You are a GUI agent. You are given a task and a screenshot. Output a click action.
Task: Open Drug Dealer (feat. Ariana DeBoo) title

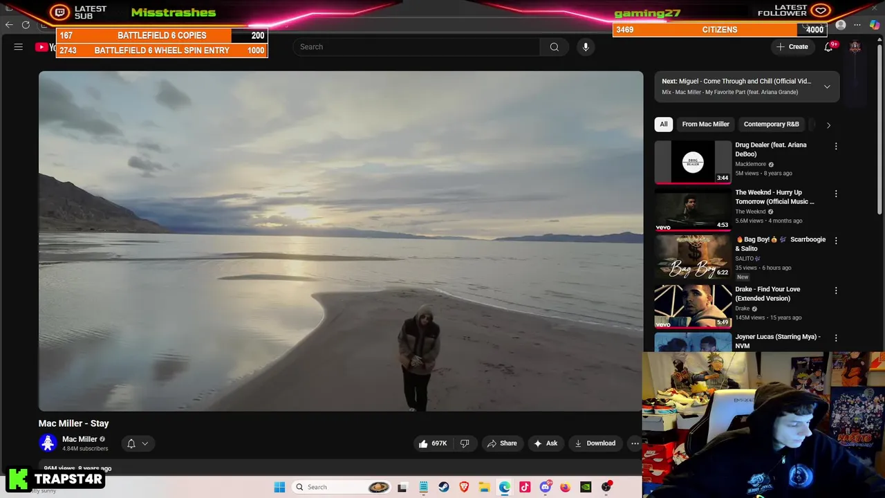(x=770, y=149)
